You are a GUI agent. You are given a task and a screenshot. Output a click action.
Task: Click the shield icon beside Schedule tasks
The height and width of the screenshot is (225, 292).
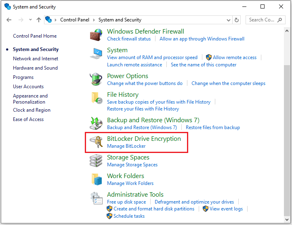pyautogui.click(x=109, y=216)
